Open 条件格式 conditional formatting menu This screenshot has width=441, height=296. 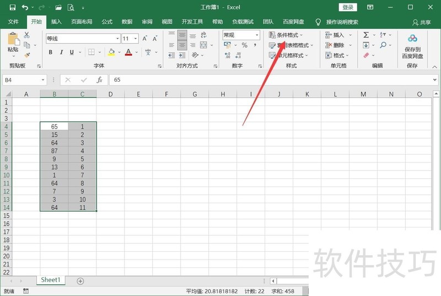click(286, 35)
